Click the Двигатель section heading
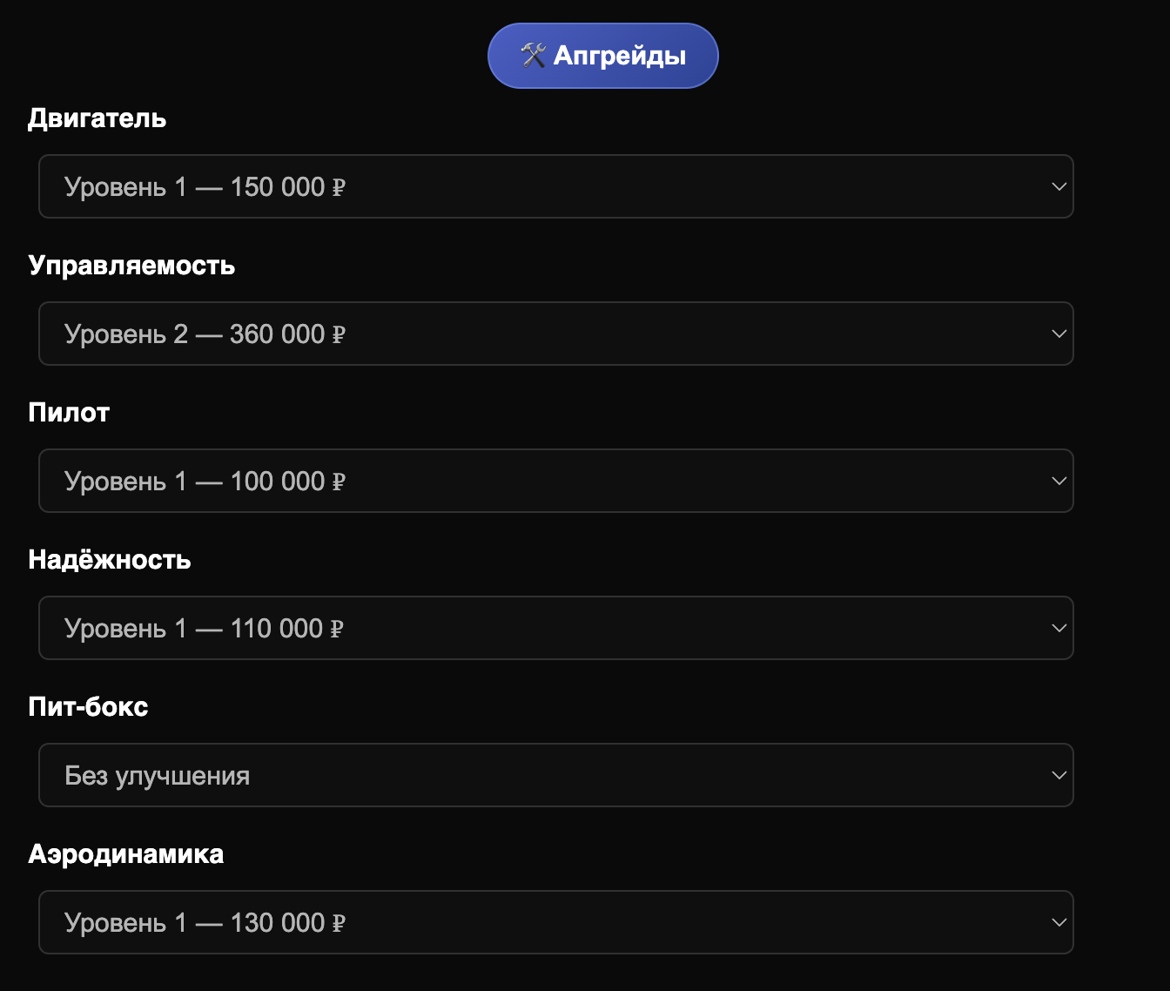The image size is (1170, 991). tap(97, 118)
